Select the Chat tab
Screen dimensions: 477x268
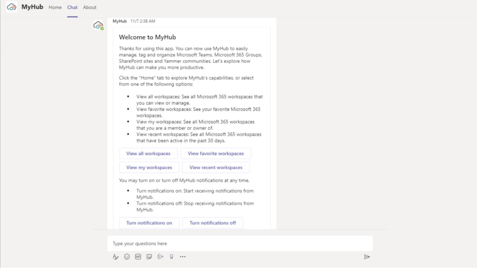click(72, 7)
